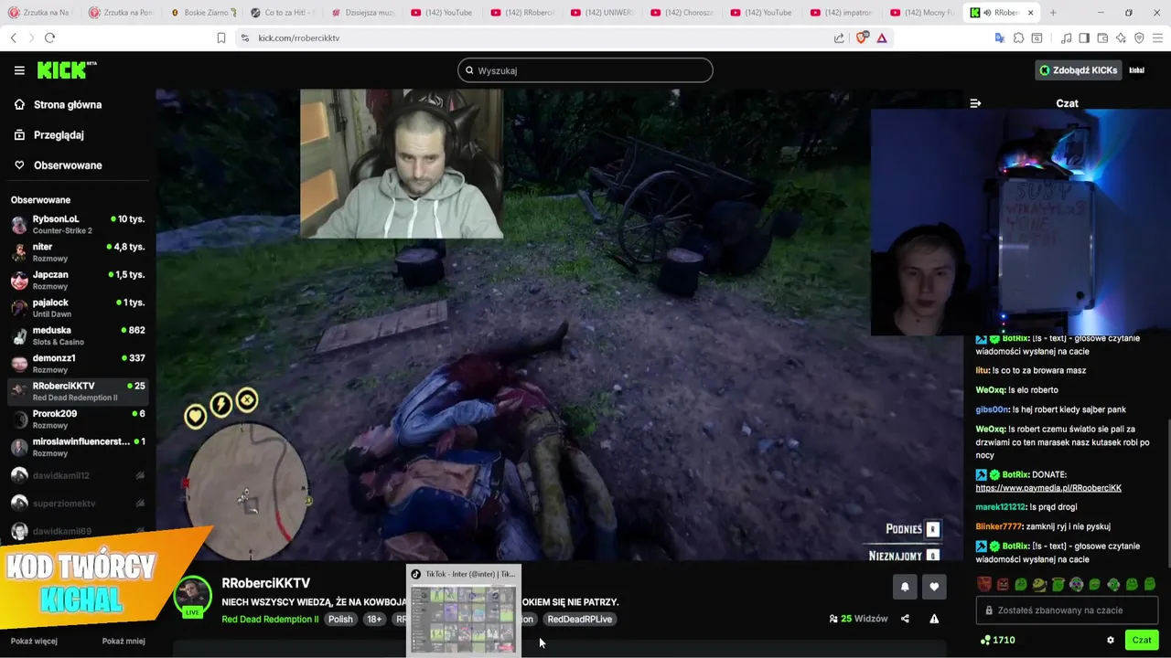Click the Zdobądź KICKs button
The width and height of the screenshot is (1171, 658).
1078,70
